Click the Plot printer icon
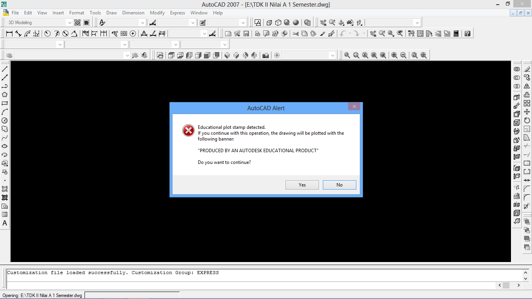The image size is (532, 299). [257, 33]
